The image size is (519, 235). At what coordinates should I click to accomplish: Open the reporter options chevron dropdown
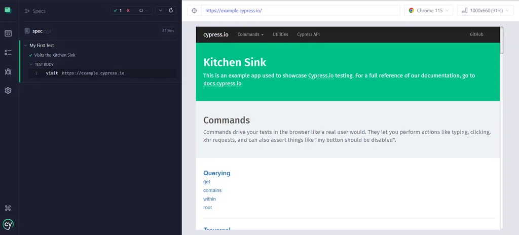[x=160, y=11]
